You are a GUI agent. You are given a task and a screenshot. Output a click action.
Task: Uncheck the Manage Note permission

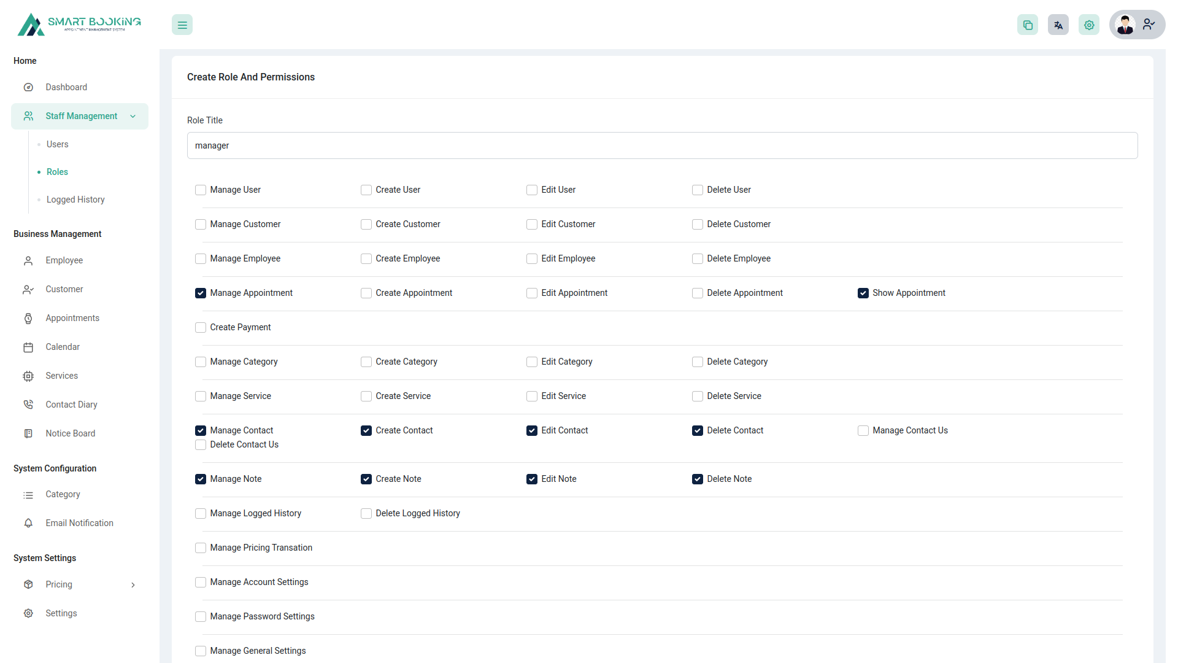(200, 479)
